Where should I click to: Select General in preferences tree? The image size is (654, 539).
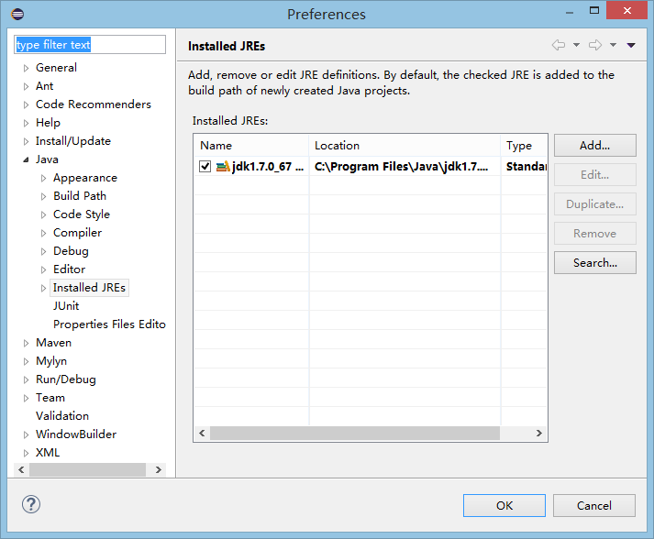coord(56,68)
